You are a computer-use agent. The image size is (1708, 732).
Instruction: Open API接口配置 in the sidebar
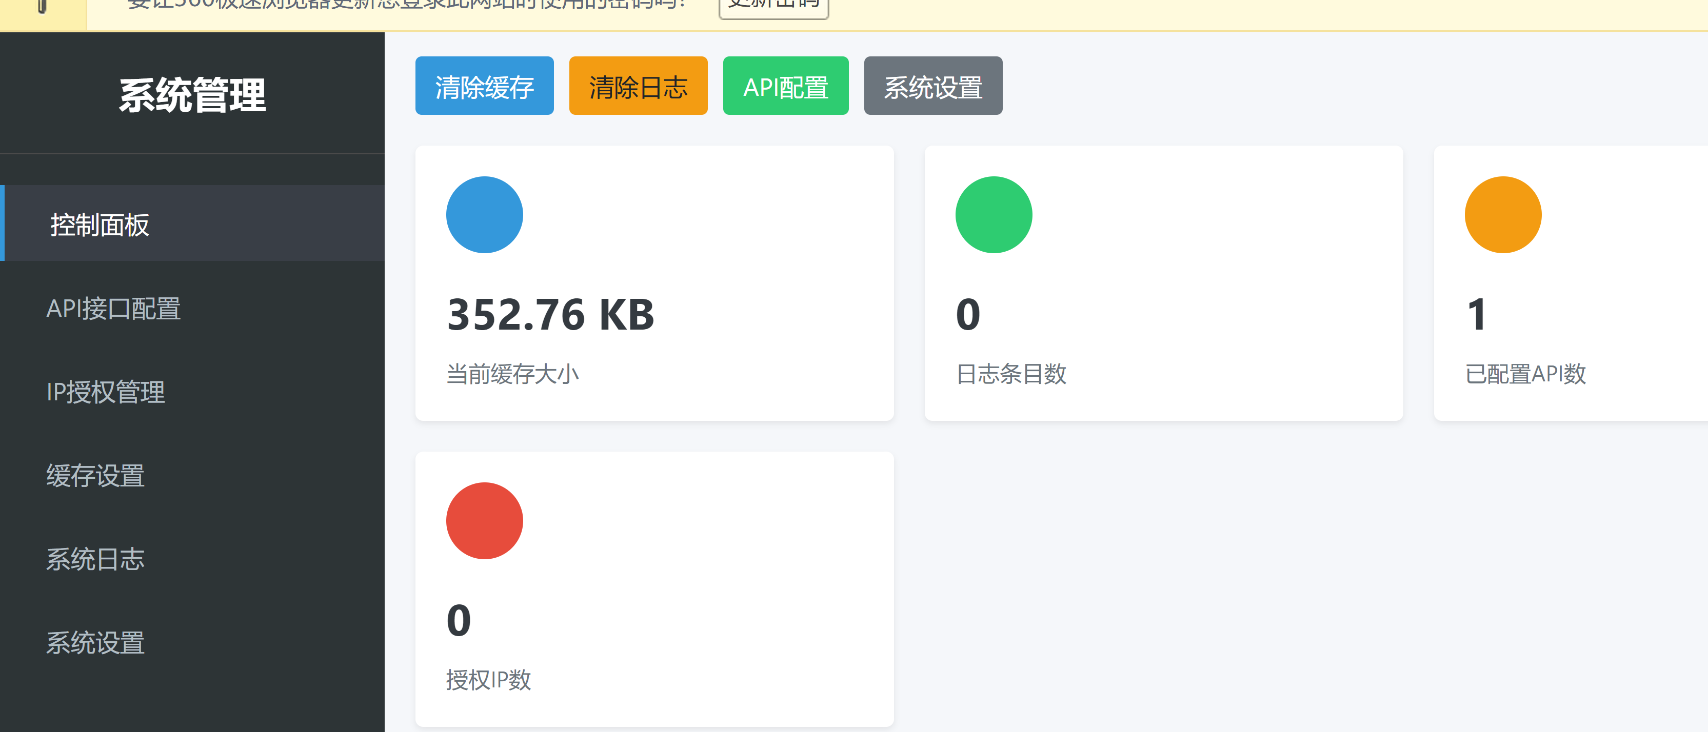coord(192,308)
